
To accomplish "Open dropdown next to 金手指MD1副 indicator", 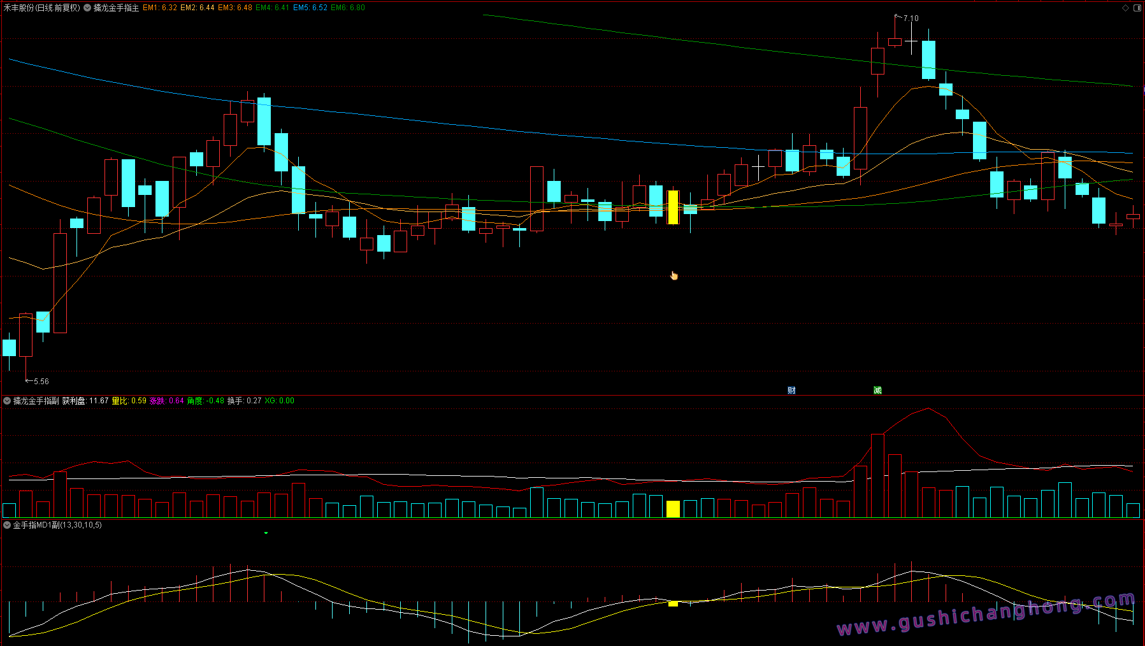I will 7,525.
